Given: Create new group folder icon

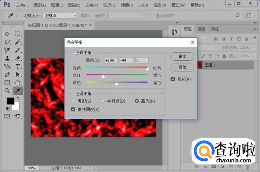Looking at the screenshot, I should coord(231,167).
